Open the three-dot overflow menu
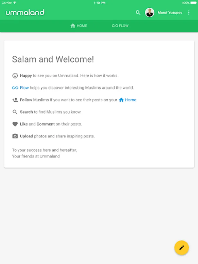This screenshot has height=264, width=198. coord(189,13)
